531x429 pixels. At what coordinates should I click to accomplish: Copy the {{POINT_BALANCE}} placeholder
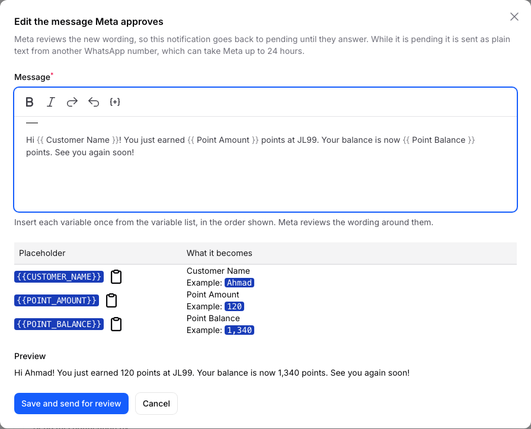click(116, 324)
